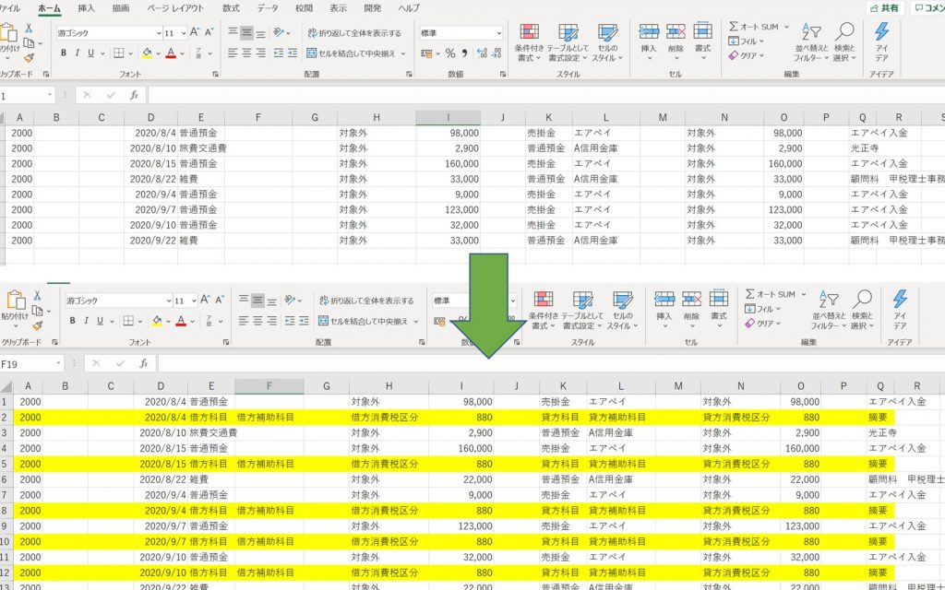Click the 並べ替えとフィルター icon in the upper ribbon
This screenshot has width=945, height=590.
(x=811, y=34)
